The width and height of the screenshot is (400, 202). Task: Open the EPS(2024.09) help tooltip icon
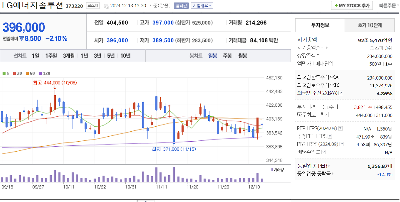click(340, 128)
